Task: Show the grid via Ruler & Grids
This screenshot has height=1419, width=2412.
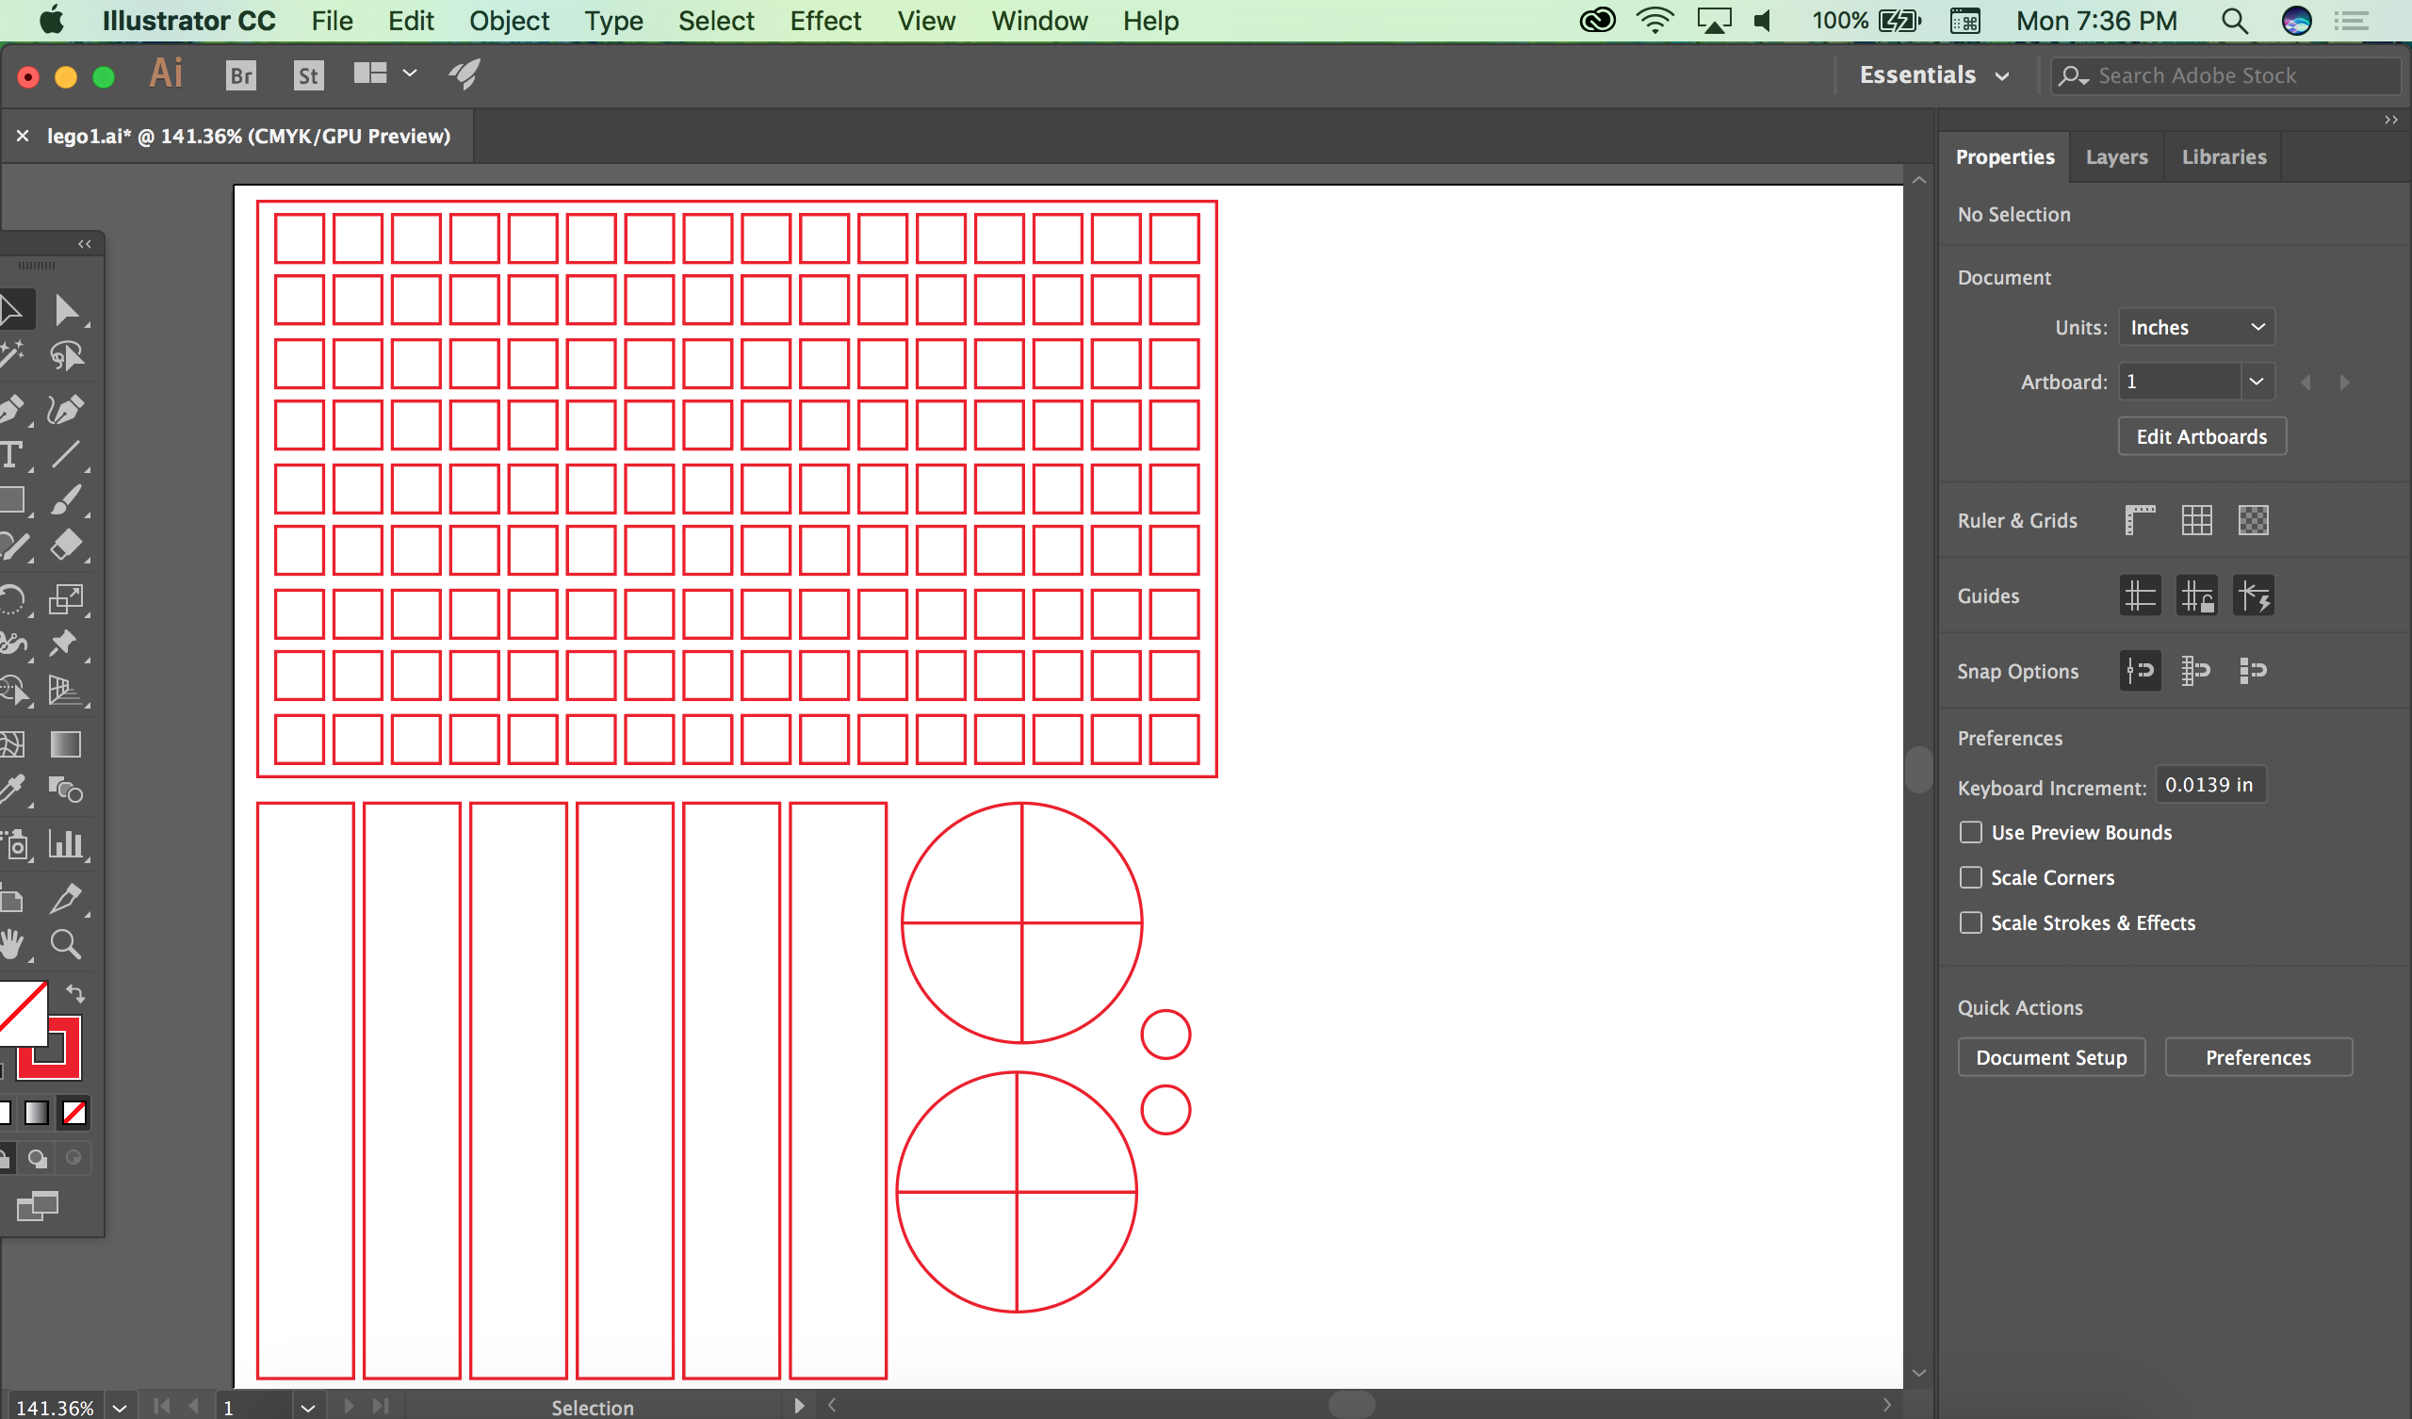Action: click(2195, 520)
